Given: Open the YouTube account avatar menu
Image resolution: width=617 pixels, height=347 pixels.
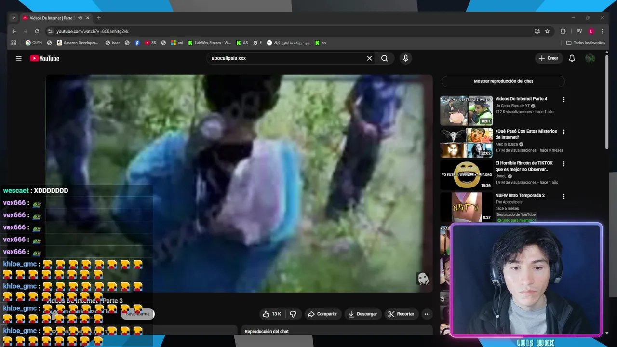Looking at the screenshot, I should [x=590, y=58].
